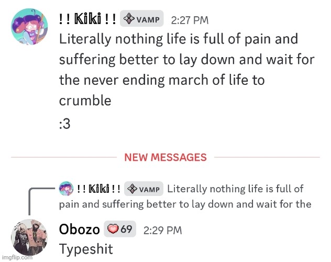
Task: Click the 2:29 PM timestamp
Action: (162, 230)
